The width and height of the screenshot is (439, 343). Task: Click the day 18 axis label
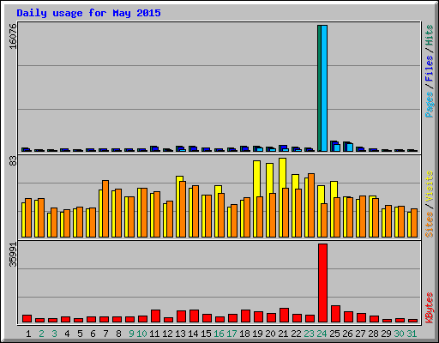pos(244,334)
